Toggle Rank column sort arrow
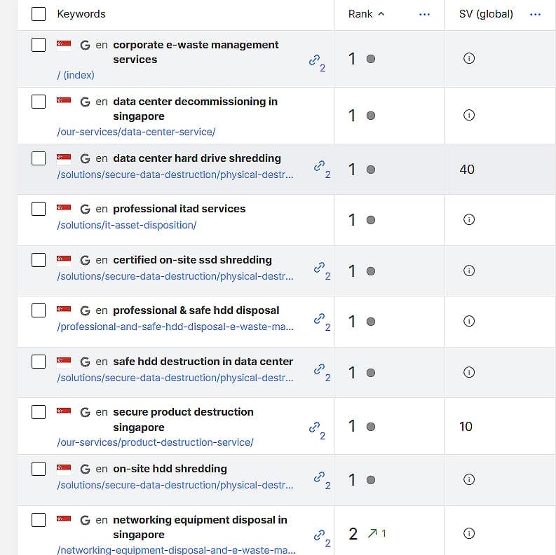The height and width of the screenshot is (555, 556). click(x=381, y=14)
